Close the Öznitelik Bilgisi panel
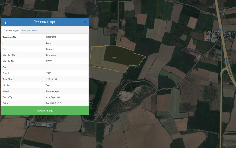Viewport: 236px width, 148px height. [85, 22]
